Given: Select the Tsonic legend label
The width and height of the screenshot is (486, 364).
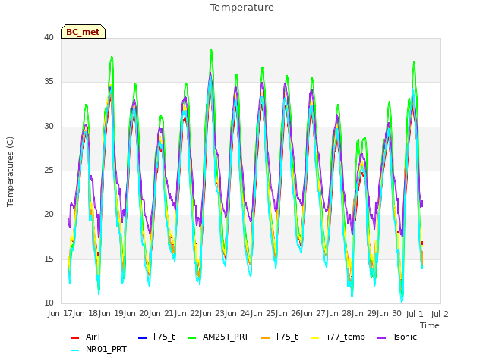Looking at the screenshot, I should point(404,337).
